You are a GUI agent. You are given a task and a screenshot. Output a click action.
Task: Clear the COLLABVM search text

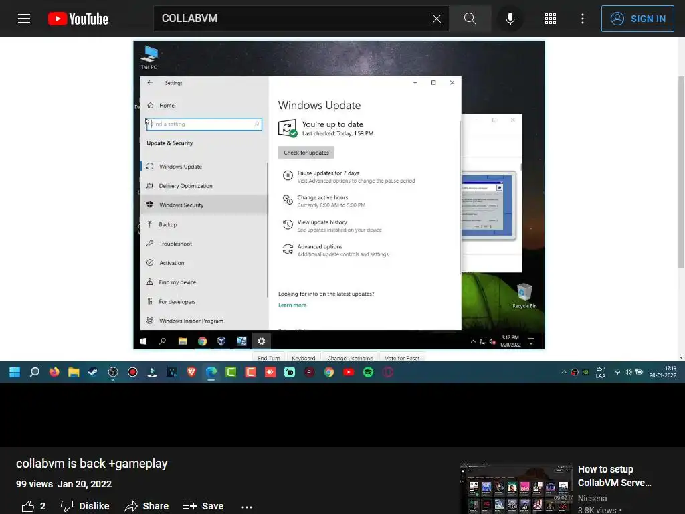point(436,19)
